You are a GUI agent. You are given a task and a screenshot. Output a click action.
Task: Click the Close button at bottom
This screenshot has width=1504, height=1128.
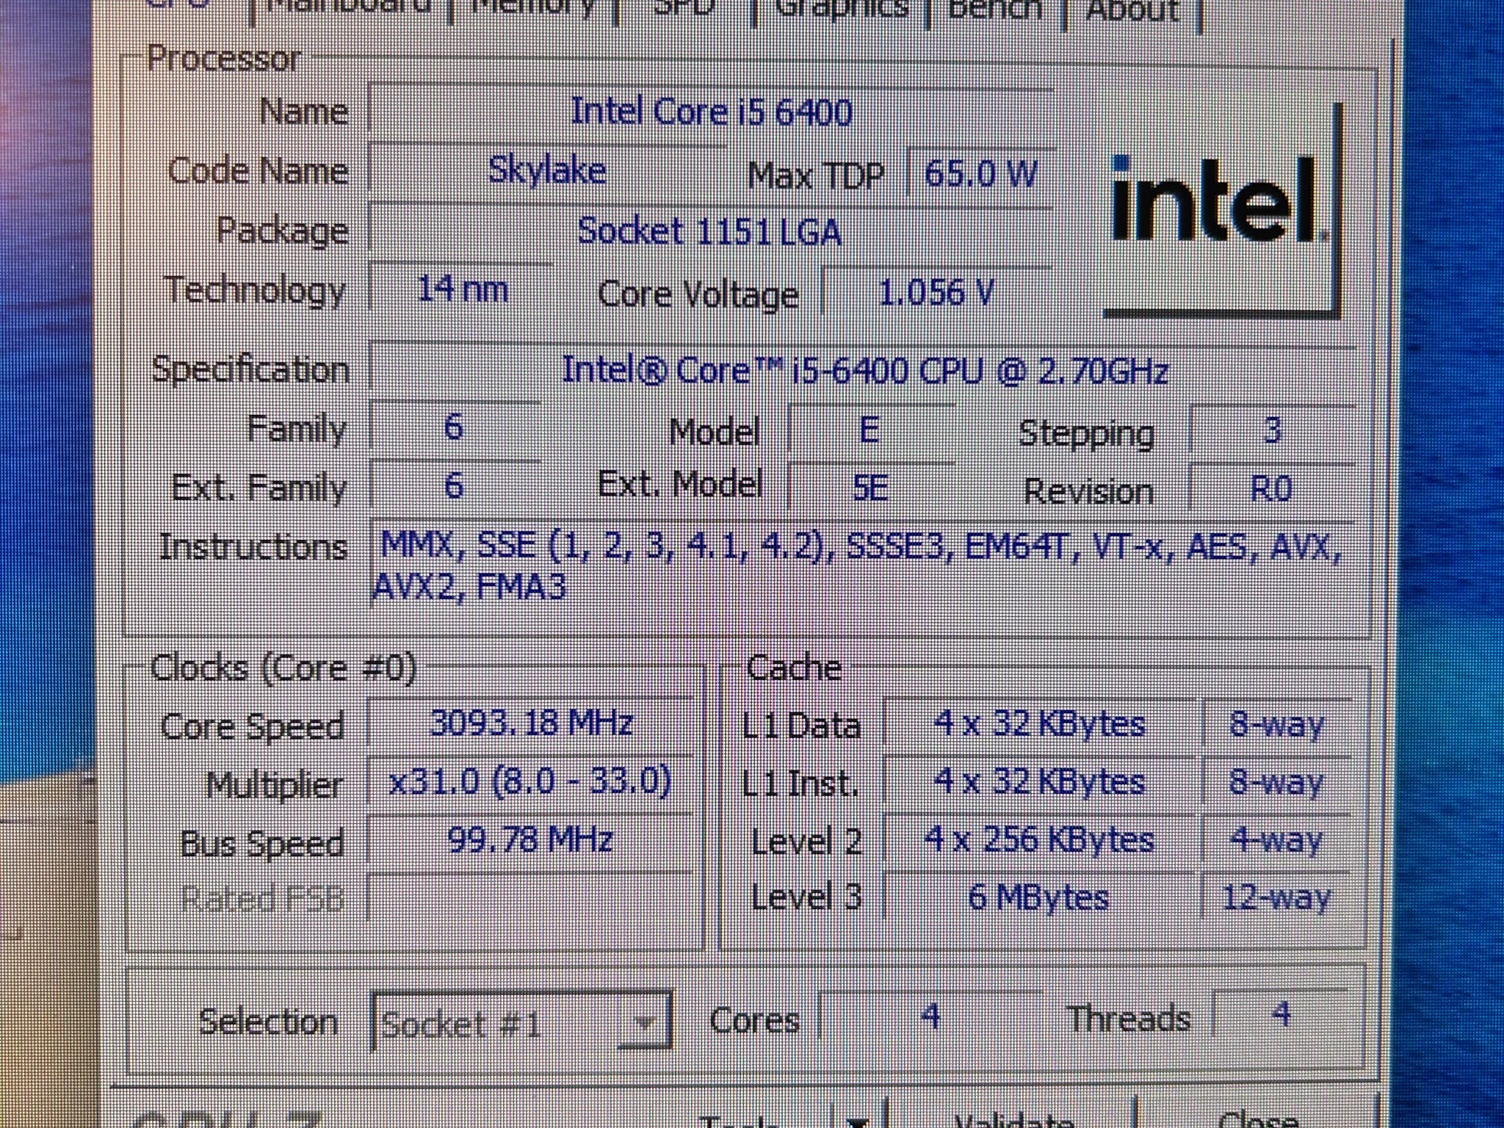pyautogui.click(x=1257, y=1118)
